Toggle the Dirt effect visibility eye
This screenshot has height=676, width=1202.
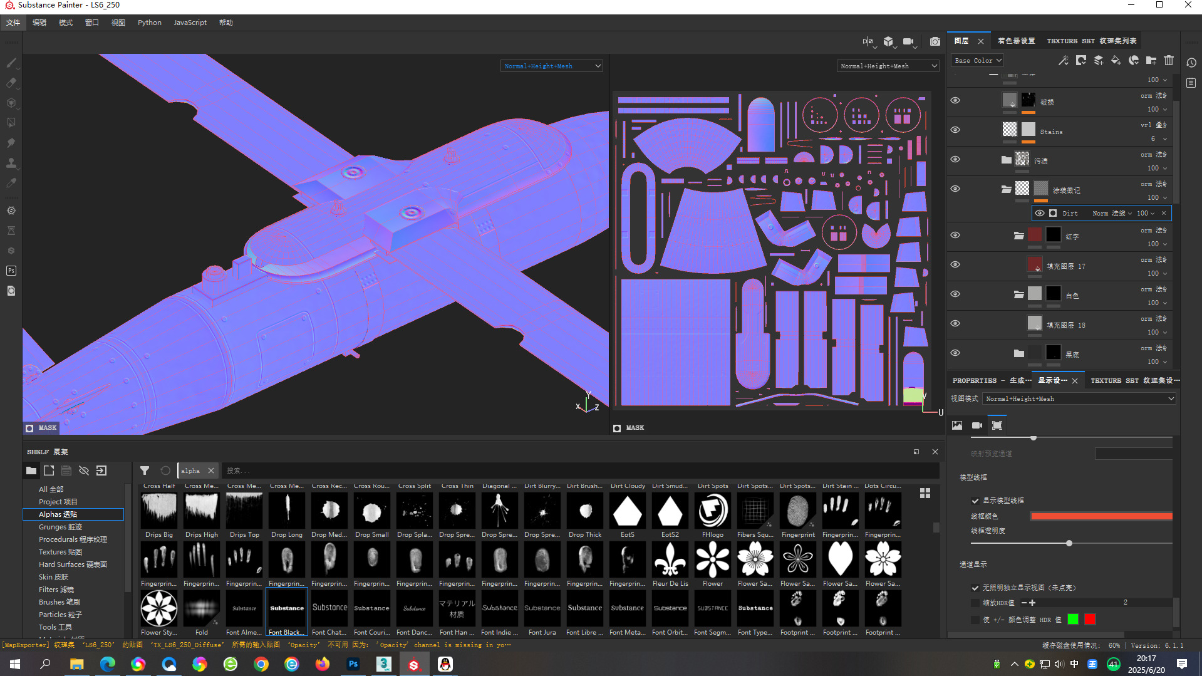click(1040, 213)
